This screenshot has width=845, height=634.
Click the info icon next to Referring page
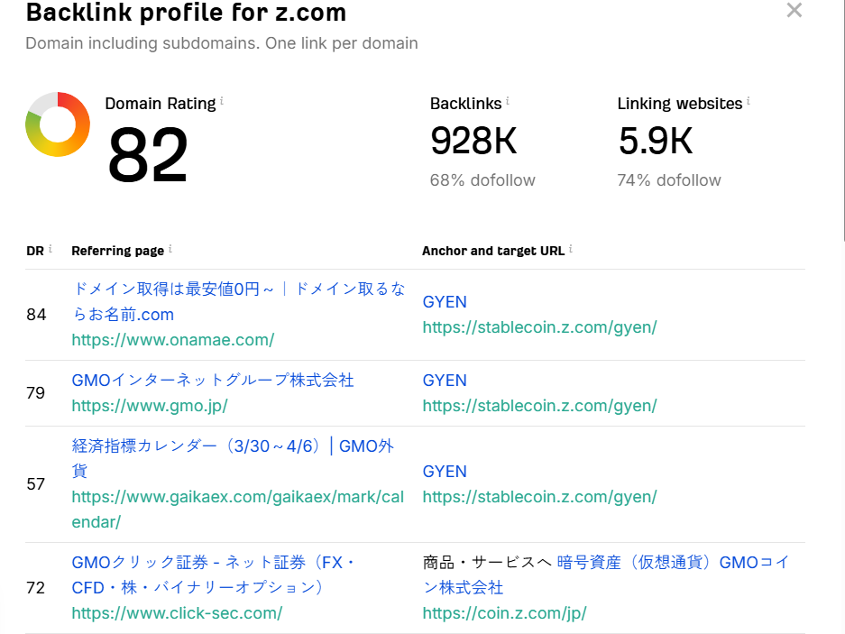170,249
